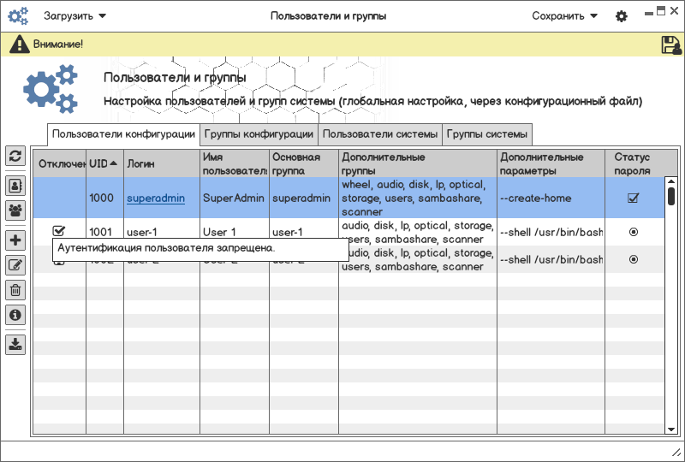Click the refresh icon in left toolbar
This screenshot has height=462, width=685.
15,156
